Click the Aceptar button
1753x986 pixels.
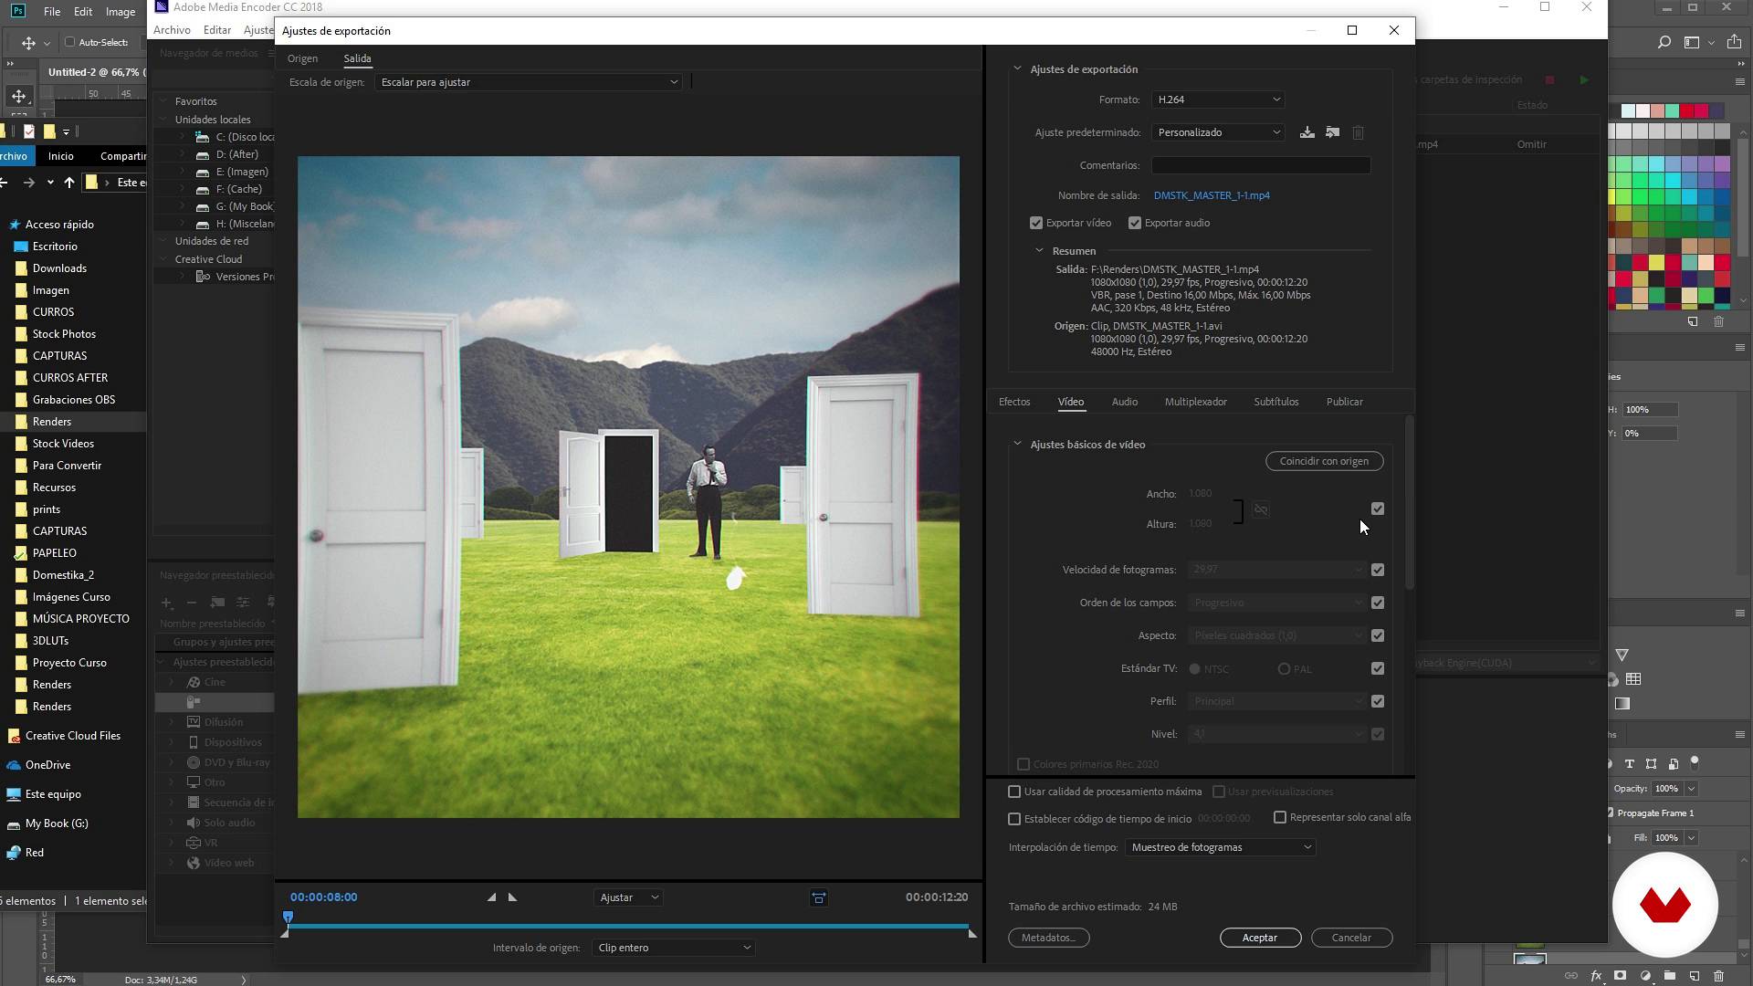pos(1259,937)
